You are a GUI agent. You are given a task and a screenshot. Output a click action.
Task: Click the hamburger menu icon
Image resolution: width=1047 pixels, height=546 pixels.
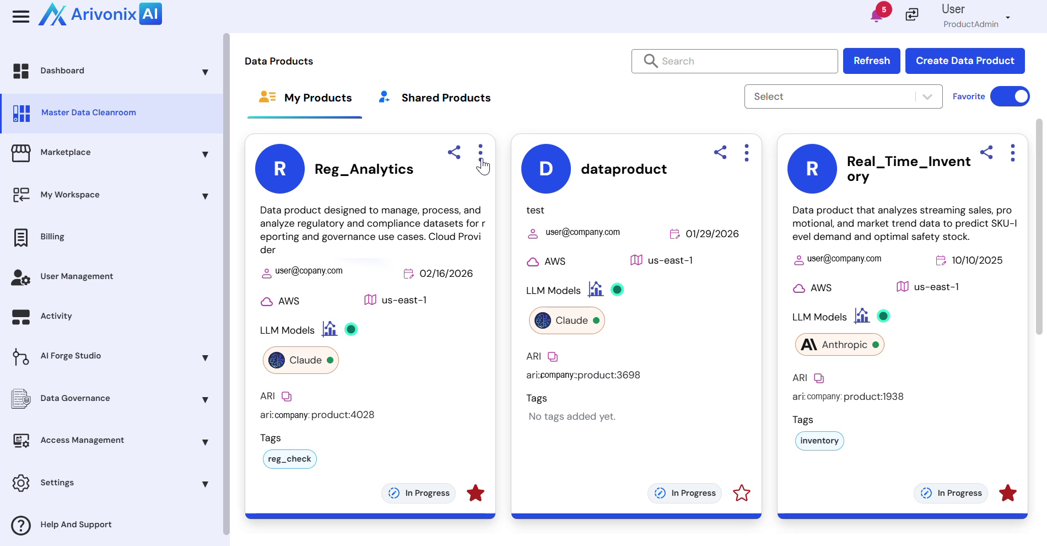coord(21,16)
